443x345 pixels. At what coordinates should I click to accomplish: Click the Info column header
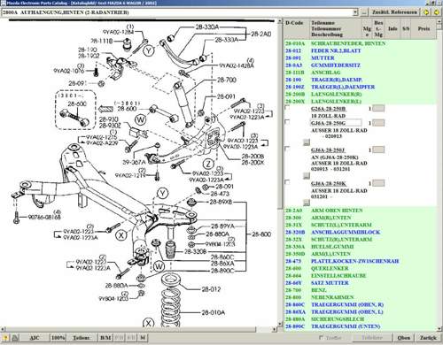pyautogui.click(x=392, y=28)
